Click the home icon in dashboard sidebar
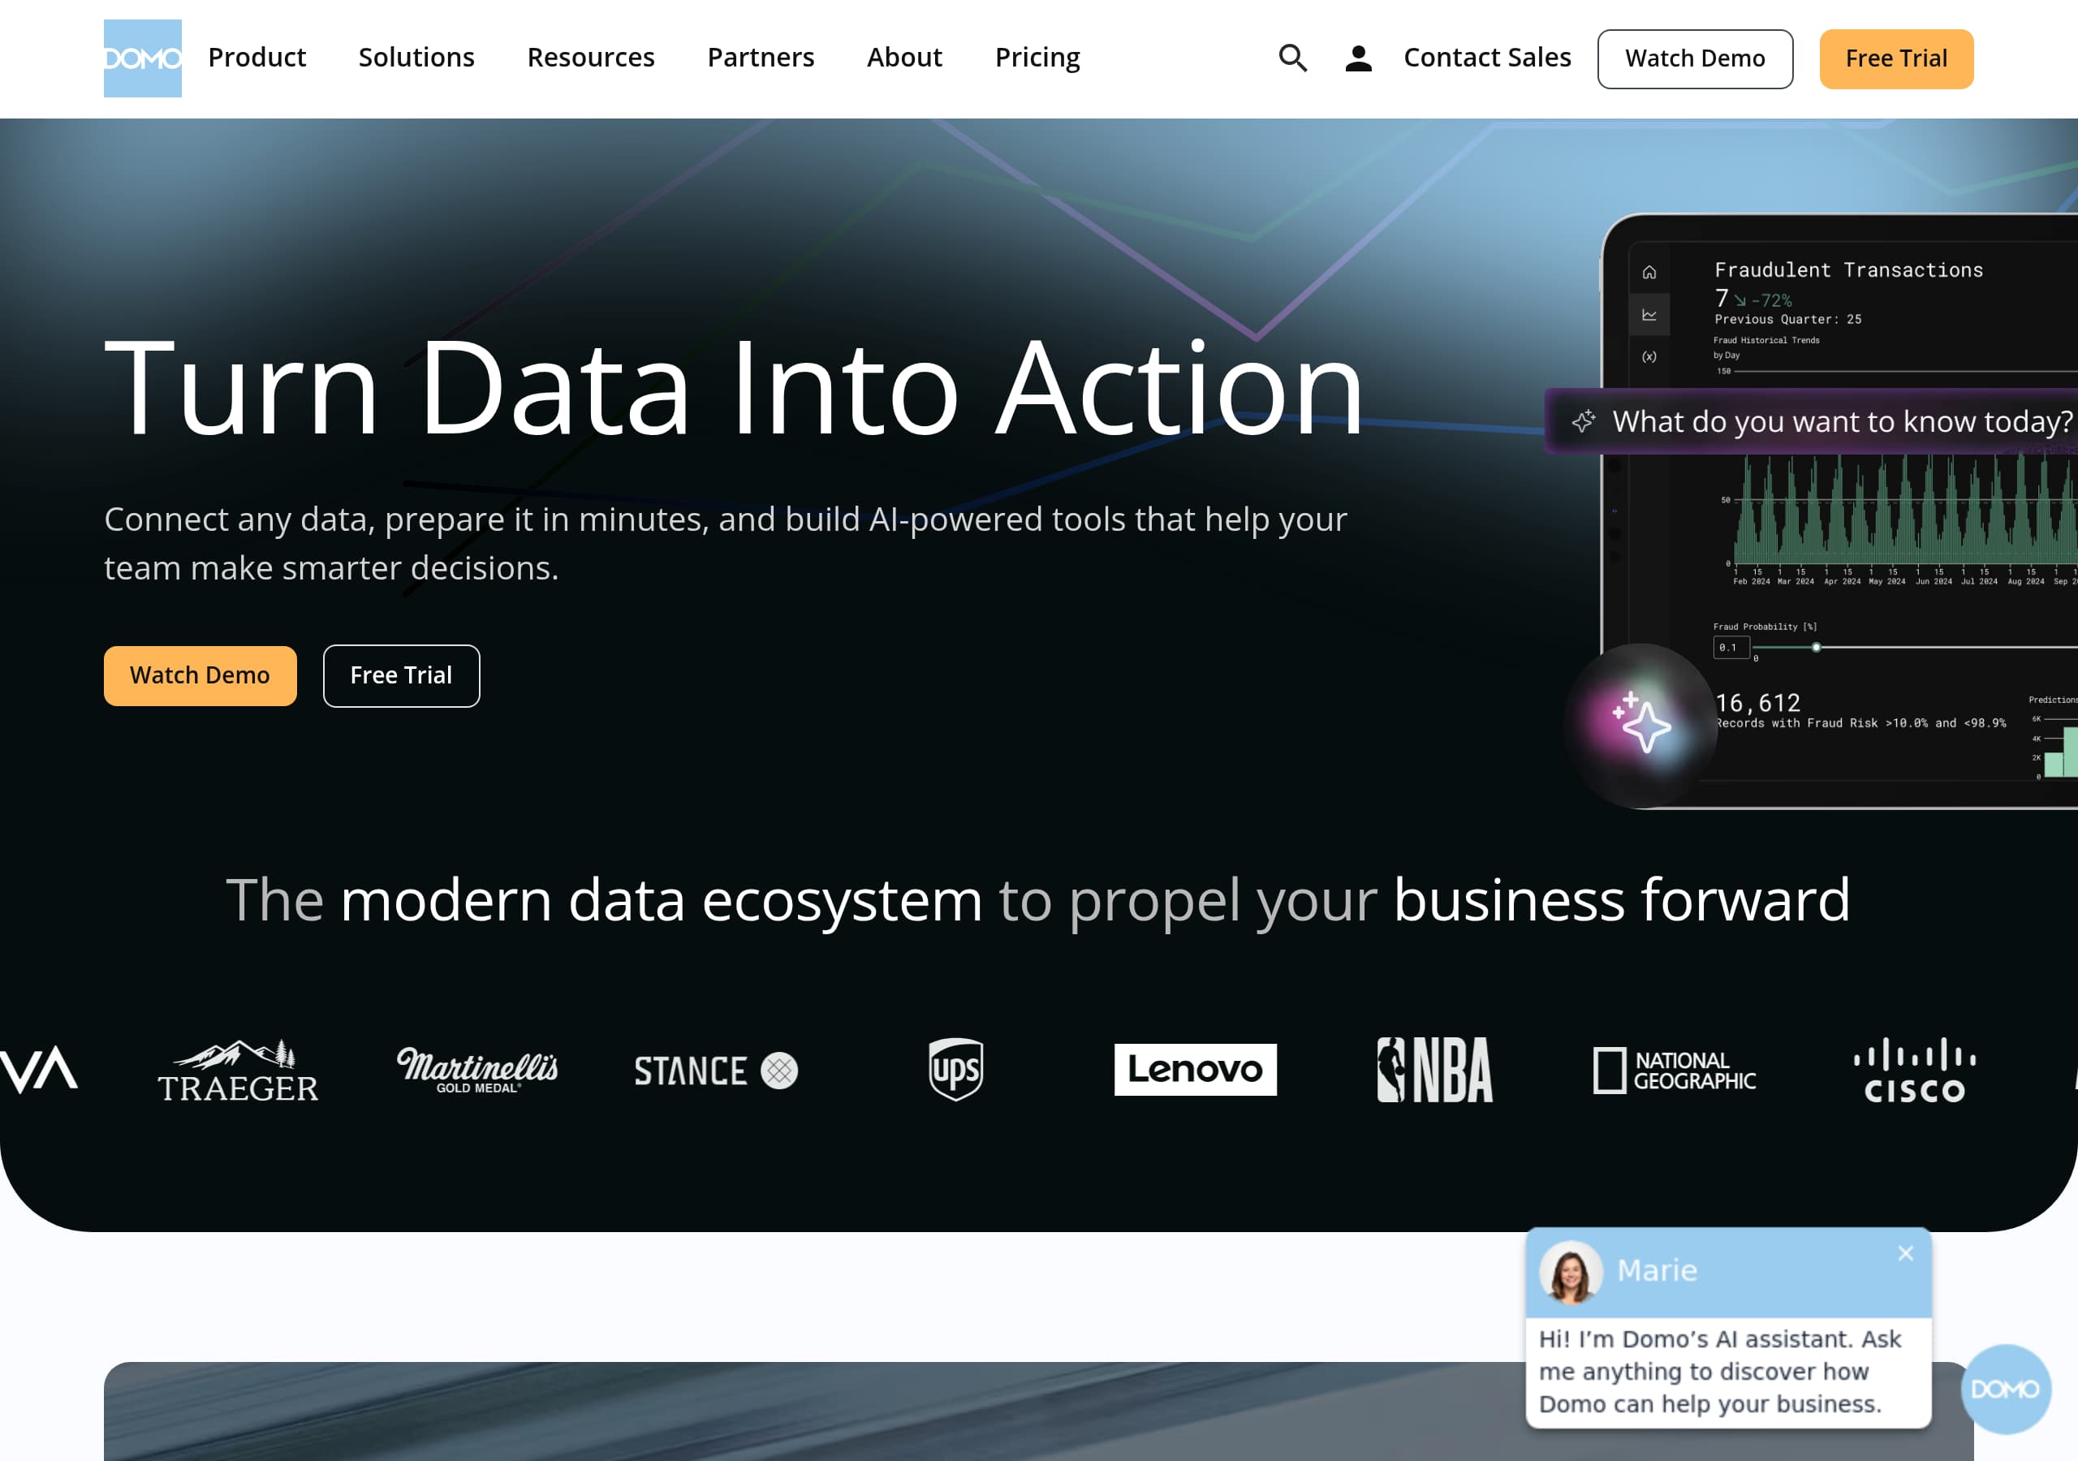Image resolution: width=2078 pixels, height=1461 pixels. pos(1649,273)
